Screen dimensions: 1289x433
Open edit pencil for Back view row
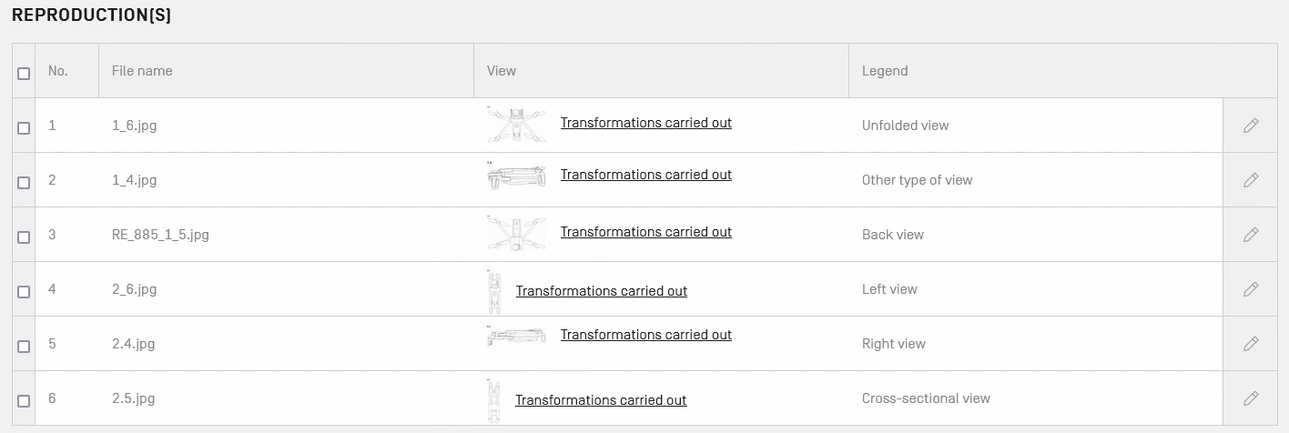1251,235
